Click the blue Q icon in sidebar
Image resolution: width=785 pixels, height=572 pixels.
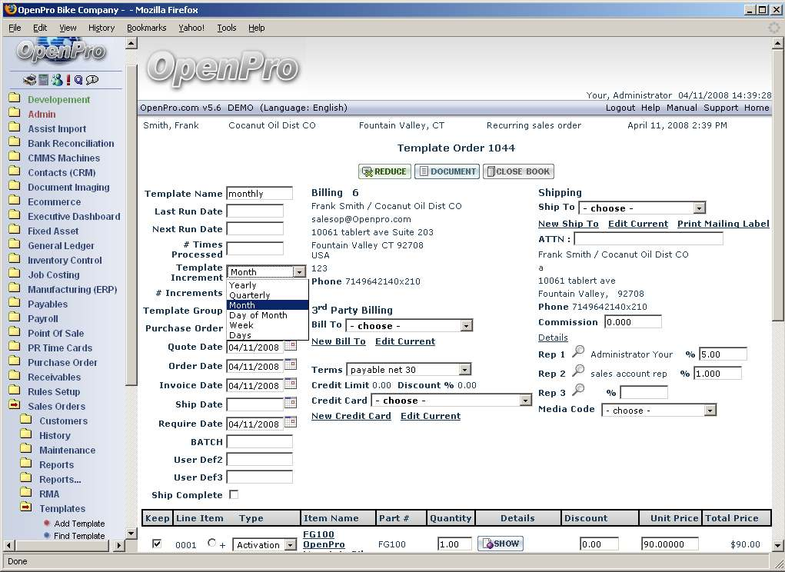click(x=78, y=80)
